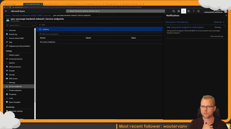Open Directory and subscription filter icon
Image resolution: width=231 pixels, height=129 pixels.
click(179, 11)
